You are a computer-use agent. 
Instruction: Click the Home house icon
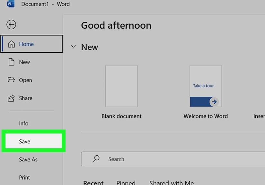click(x=12, y=44)
